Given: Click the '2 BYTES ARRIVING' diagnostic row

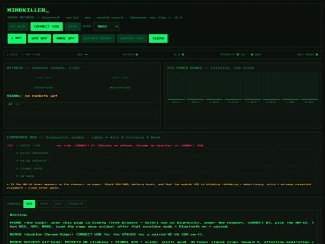Looking at the screenshot, I should point(162,153).
